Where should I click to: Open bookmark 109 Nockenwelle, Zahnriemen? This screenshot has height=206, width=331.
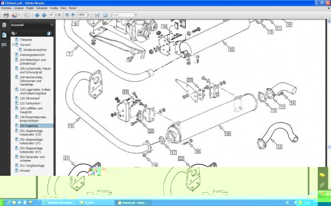click(x=31, y=81)
